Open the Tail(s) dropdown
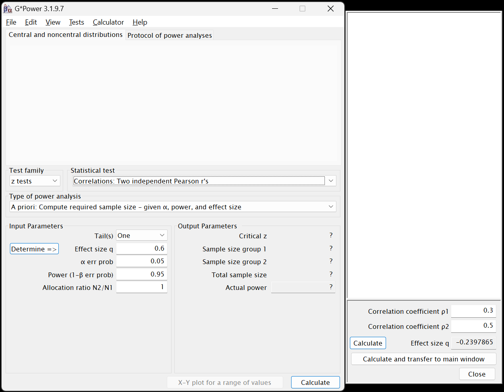 coord(142,236)
